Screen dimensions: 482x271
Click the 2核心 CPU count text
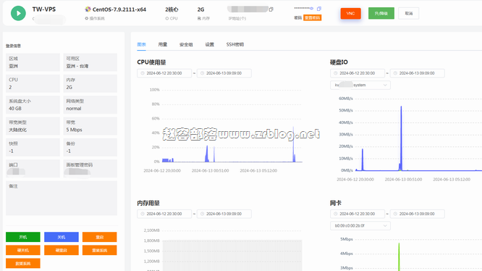click(x=172, y=9)
